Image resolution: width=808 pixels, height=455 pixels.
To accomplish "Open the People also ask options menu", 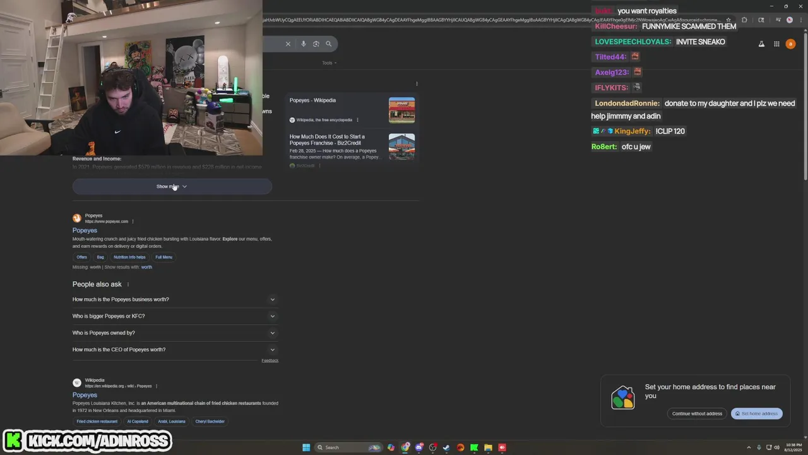I will [x=128, y=284].
